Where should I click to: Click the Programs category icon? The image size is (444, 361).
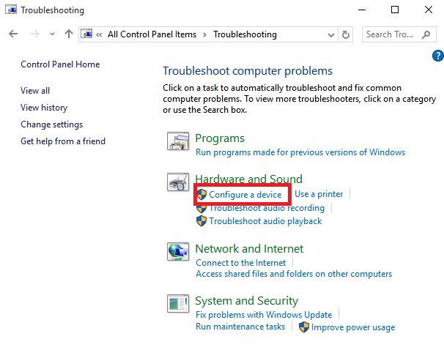click(178, 141)
